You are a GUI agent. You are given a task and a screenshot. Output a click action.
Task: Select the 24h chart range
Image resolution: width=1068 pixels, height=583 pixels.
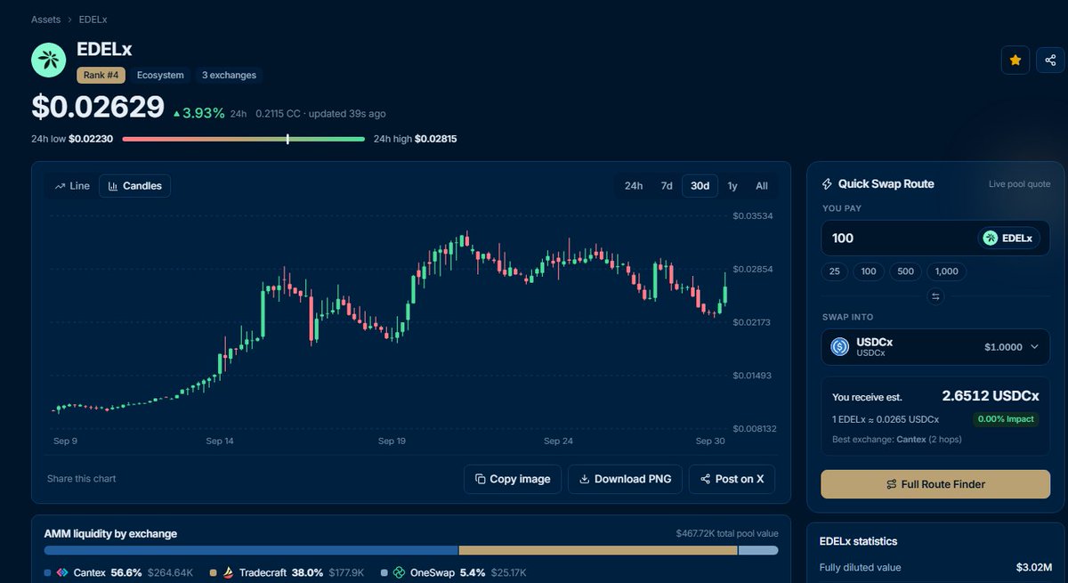[634, 186]
